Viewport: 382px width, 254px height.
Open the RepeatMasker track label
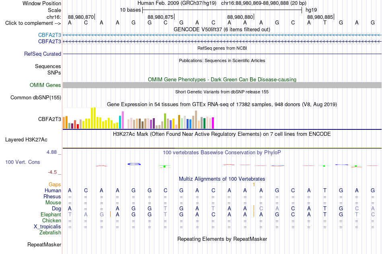(44, 244)
